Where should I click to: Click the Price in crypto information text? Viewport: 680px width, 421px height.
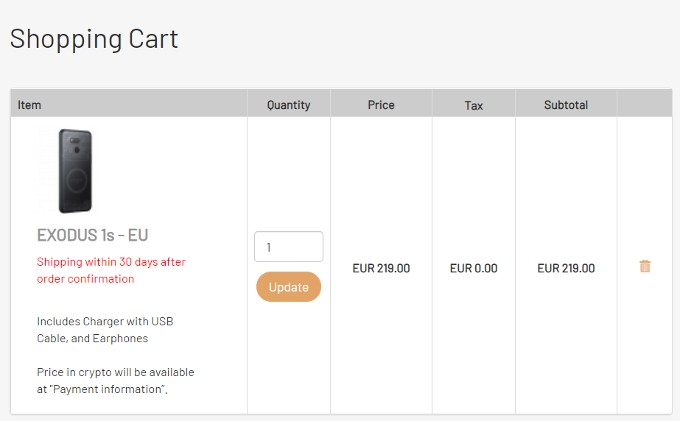click(x=116, y=381)
